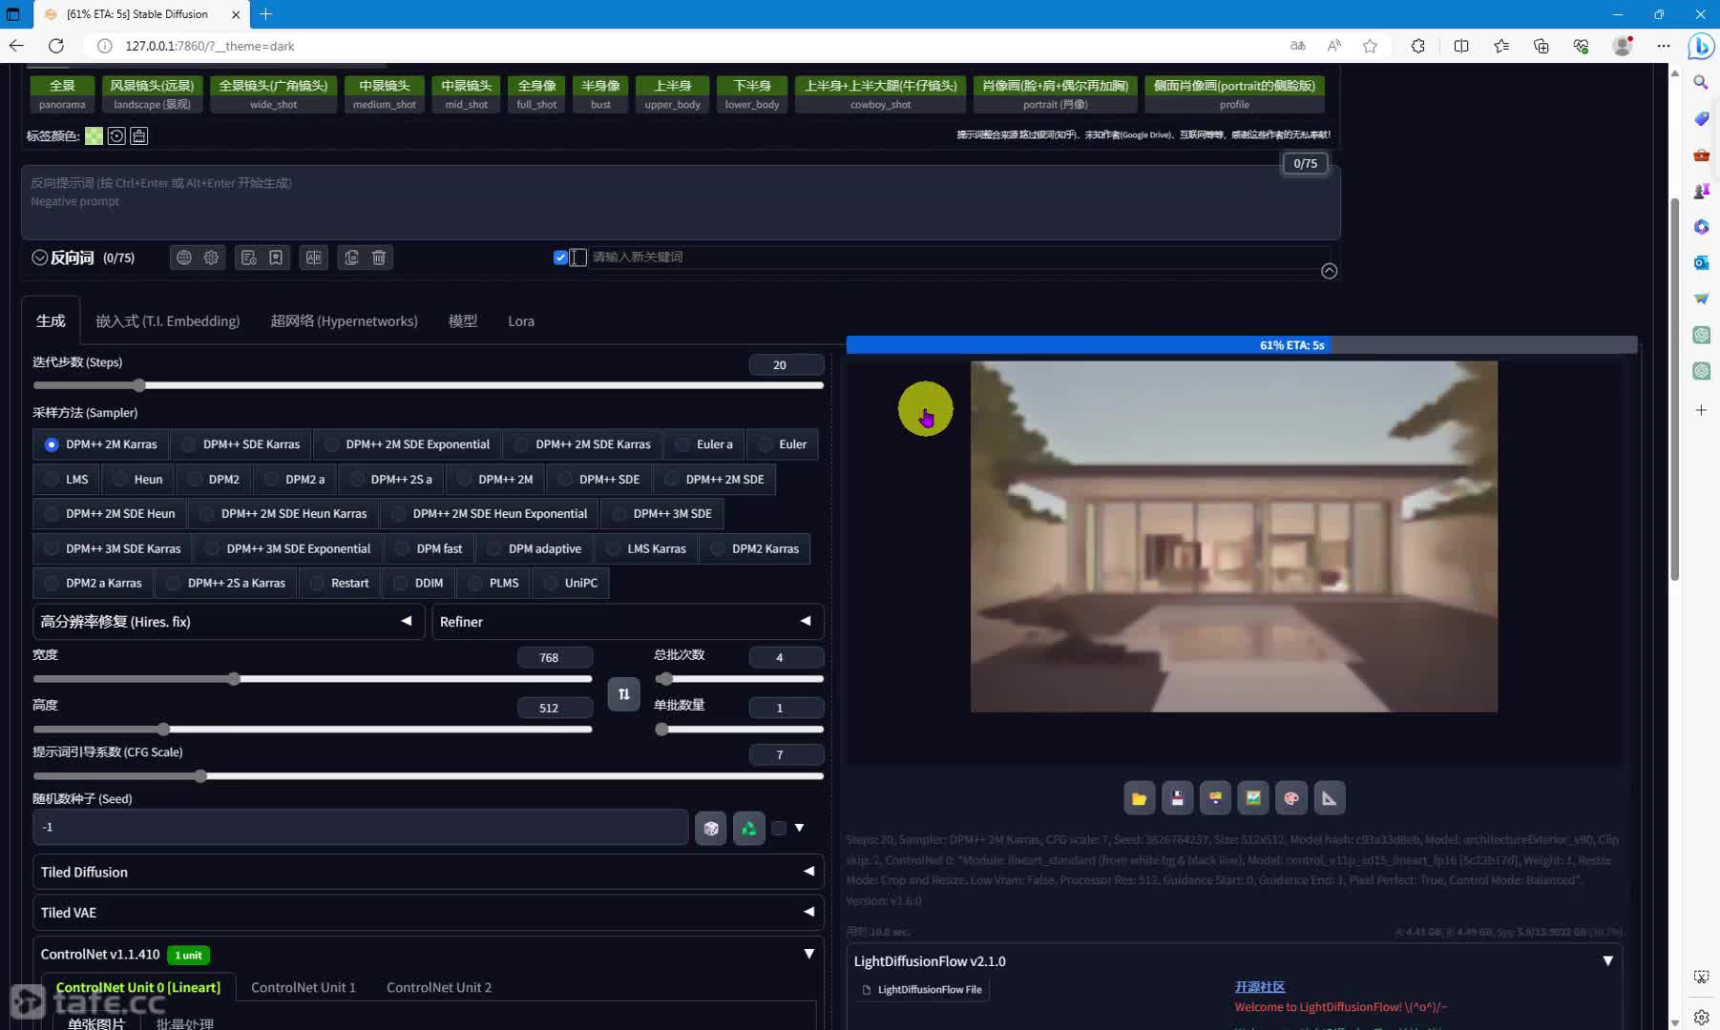The image size is (1720, 1030).
Task: Open the Bing Copilot sidebar icon
Action: tap(1701, 46)
